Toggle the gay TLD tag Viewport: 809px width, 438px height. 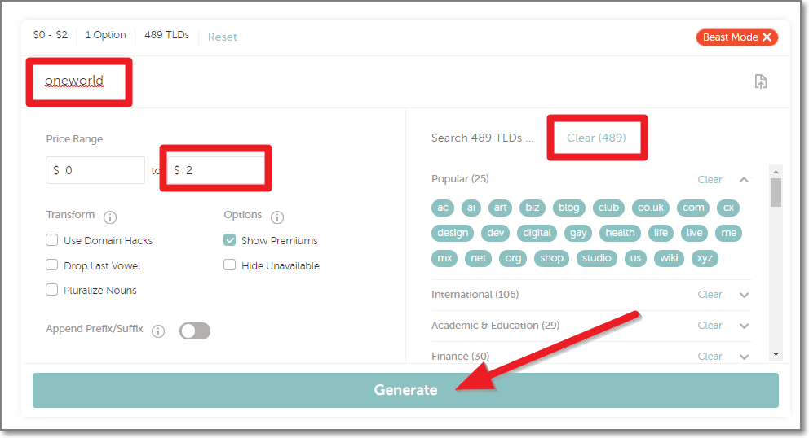point(578,233)
